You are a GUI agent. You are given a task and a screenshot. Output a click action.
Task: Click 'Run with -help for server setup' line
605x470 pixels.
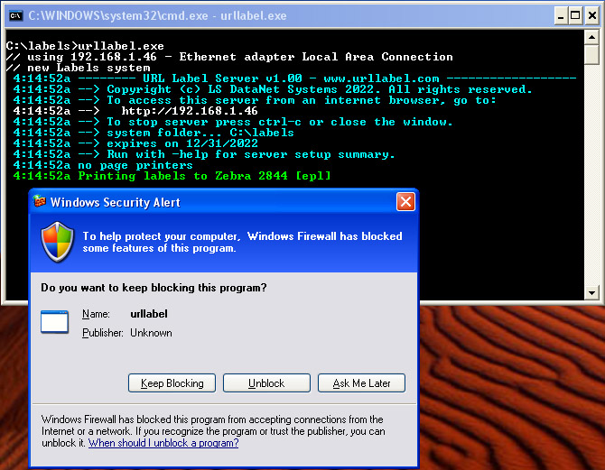tap(204, 154)
